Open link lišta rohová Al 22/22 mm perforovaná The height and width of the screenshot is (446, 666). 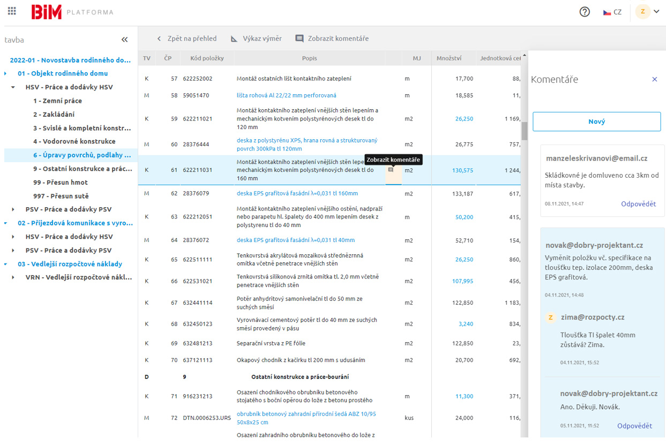pyautogui.click(x=286, y=95)
